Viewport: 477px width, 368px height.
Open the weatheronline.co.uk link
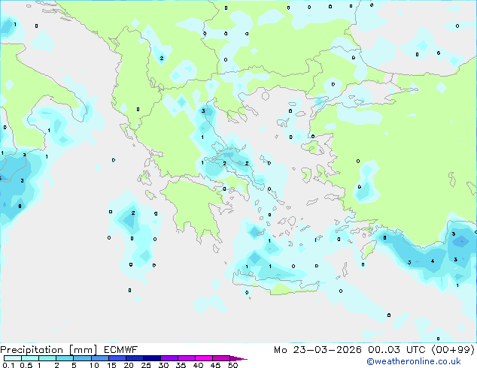point(414,361)
